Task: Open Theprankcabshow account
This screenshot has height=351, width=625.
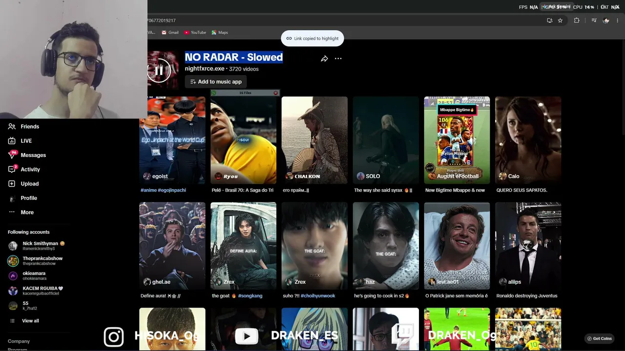Action: tap(42, 261)
